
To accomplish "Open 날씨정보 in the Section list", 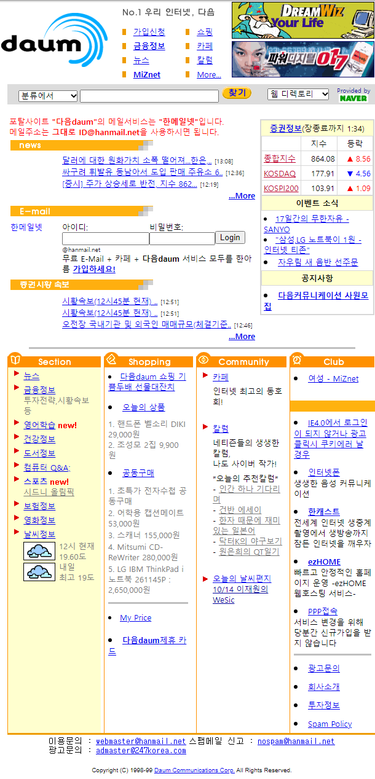I will pos(39,534).
